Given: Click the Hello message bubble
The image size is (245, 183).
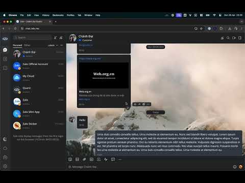Looking at the screenshot, I should coord(82,122).
